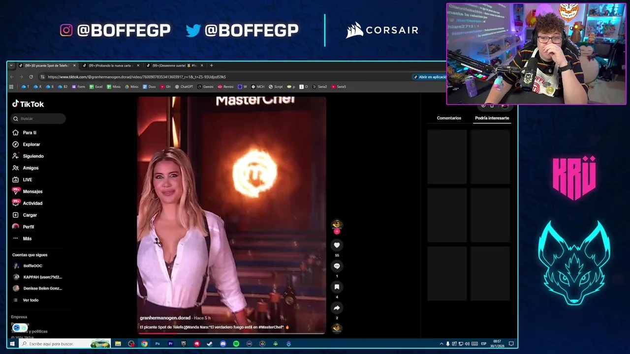Switch to 'Probando la nueva carta' browser tab
Viewport: 630px width, 354px height.
click(x=111, y=65)
